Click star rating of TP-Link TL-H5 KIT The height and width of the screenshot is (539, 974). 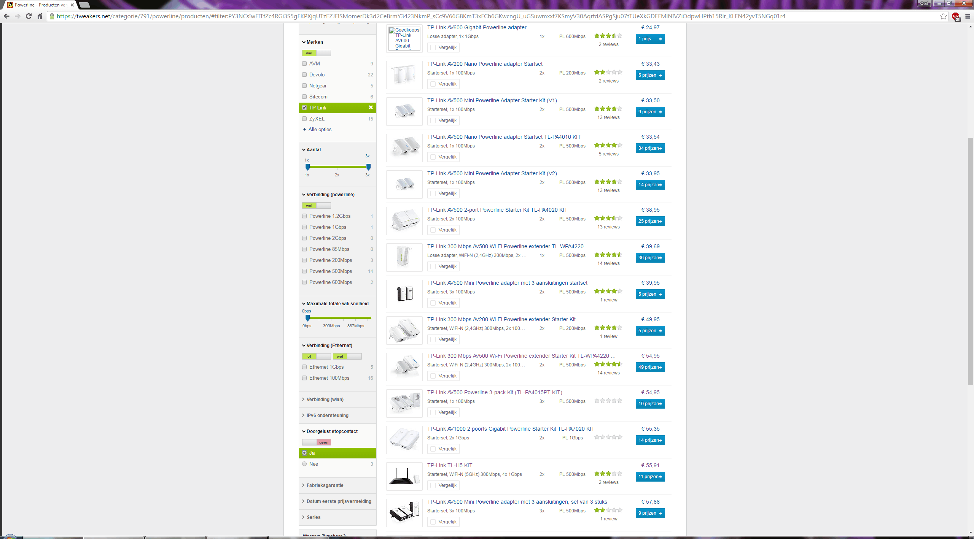(x=608, y=474)
